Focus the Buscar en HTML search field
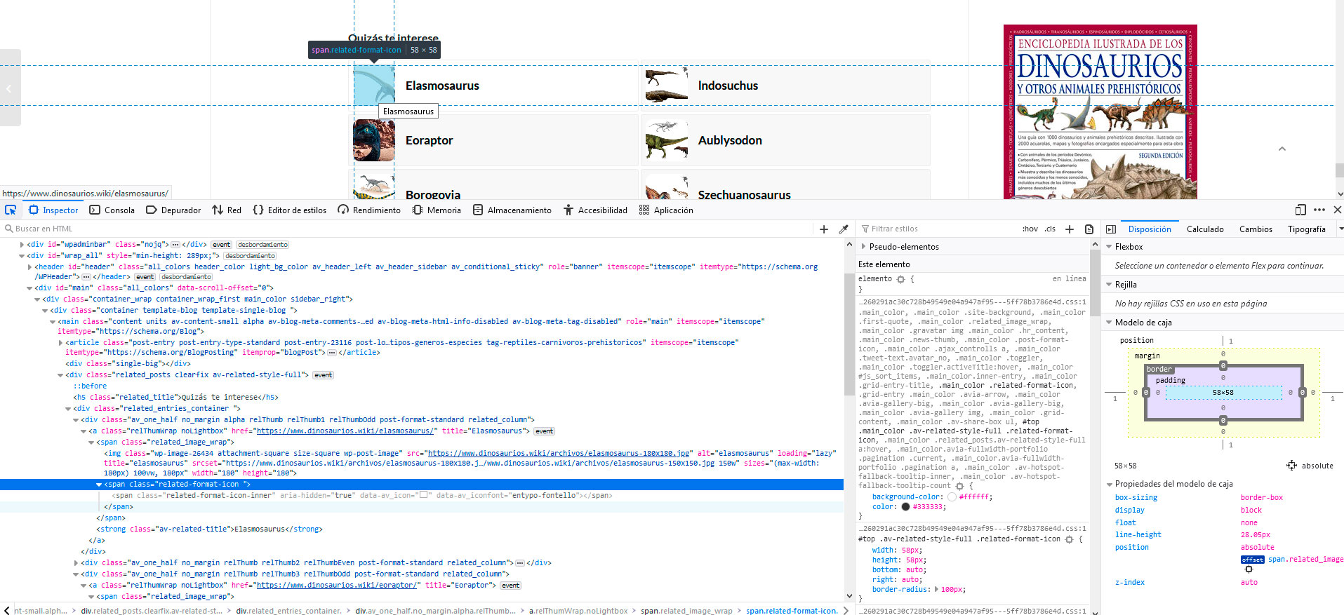Image resolution: width=1344 pixels, height=615 pixels. click(407, 229)
